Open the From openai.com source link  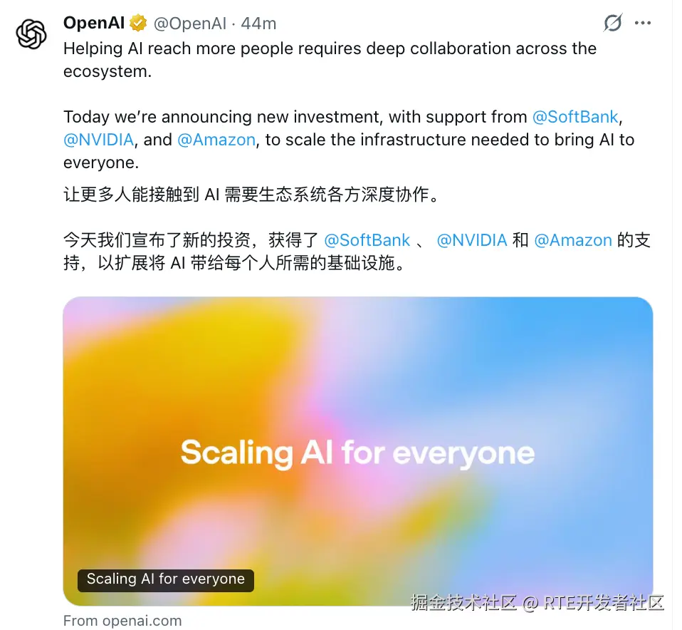click(x=122, y=621)
